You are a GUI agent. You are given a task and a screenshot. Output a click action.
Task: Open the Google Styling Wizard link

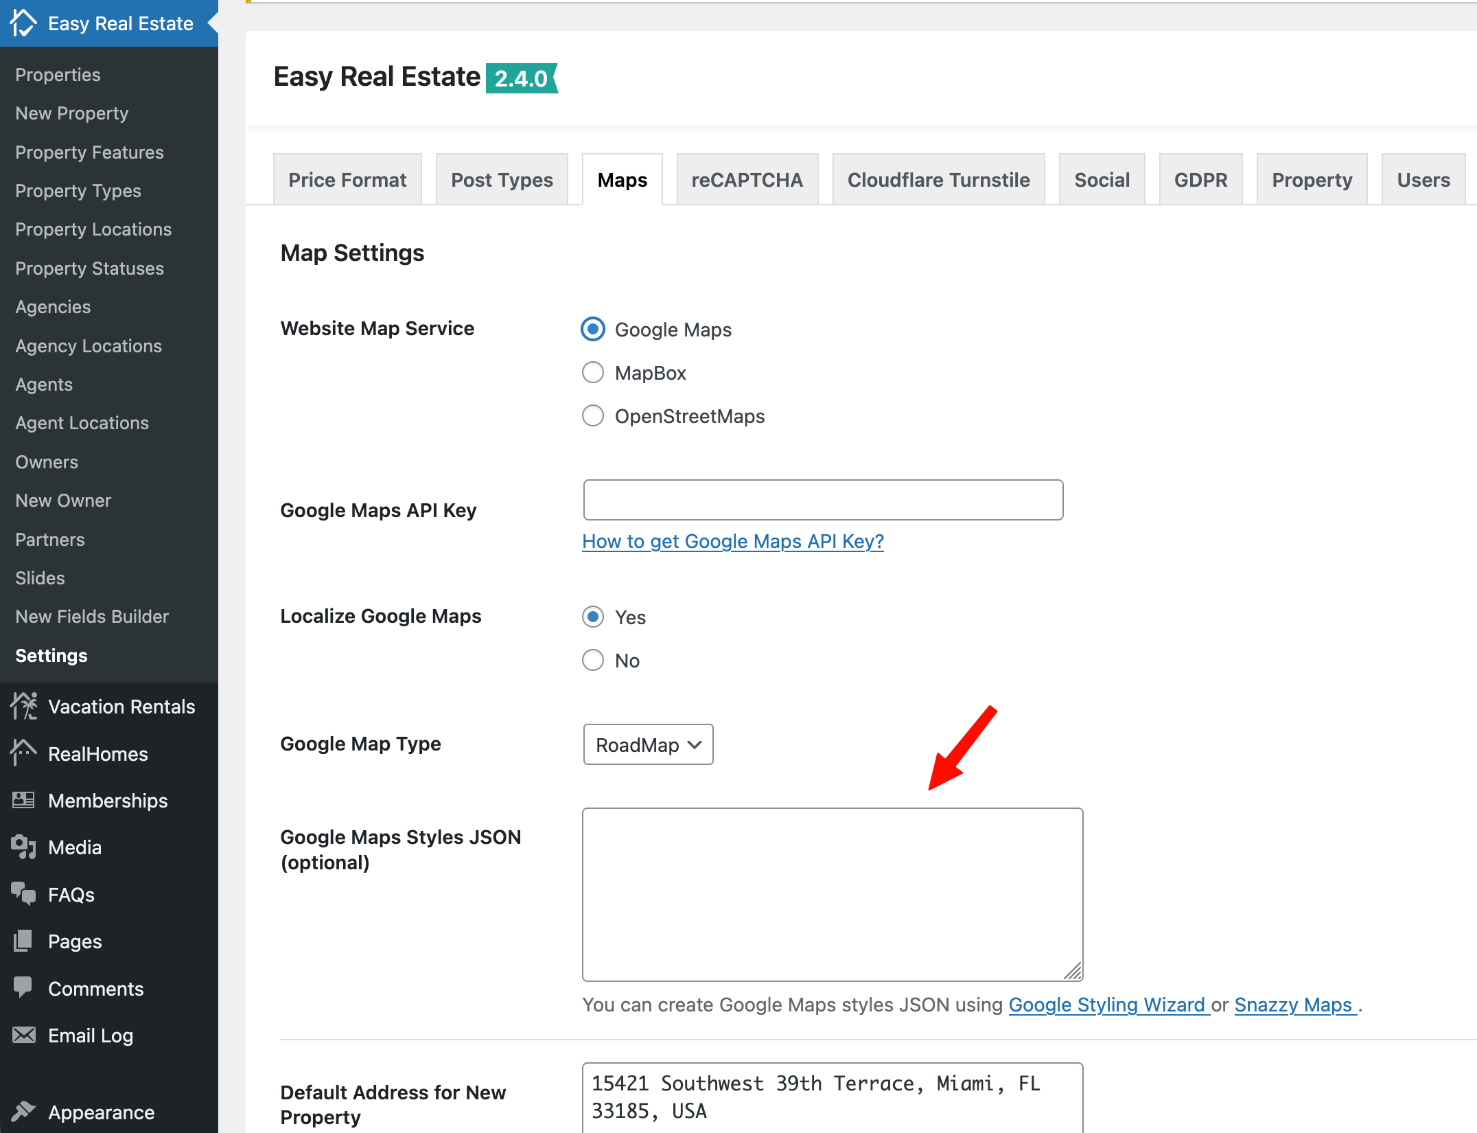(x=1108, y=1005)
